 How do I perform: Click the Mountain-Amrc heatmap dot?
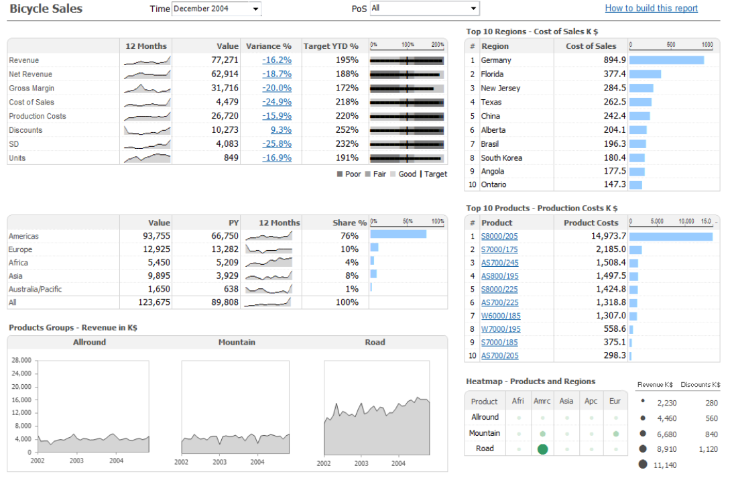click(542, 434)
